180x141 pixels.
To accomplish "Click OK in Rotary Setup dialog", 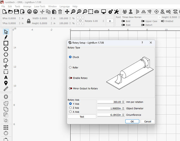I will click(x=132, y=121).
